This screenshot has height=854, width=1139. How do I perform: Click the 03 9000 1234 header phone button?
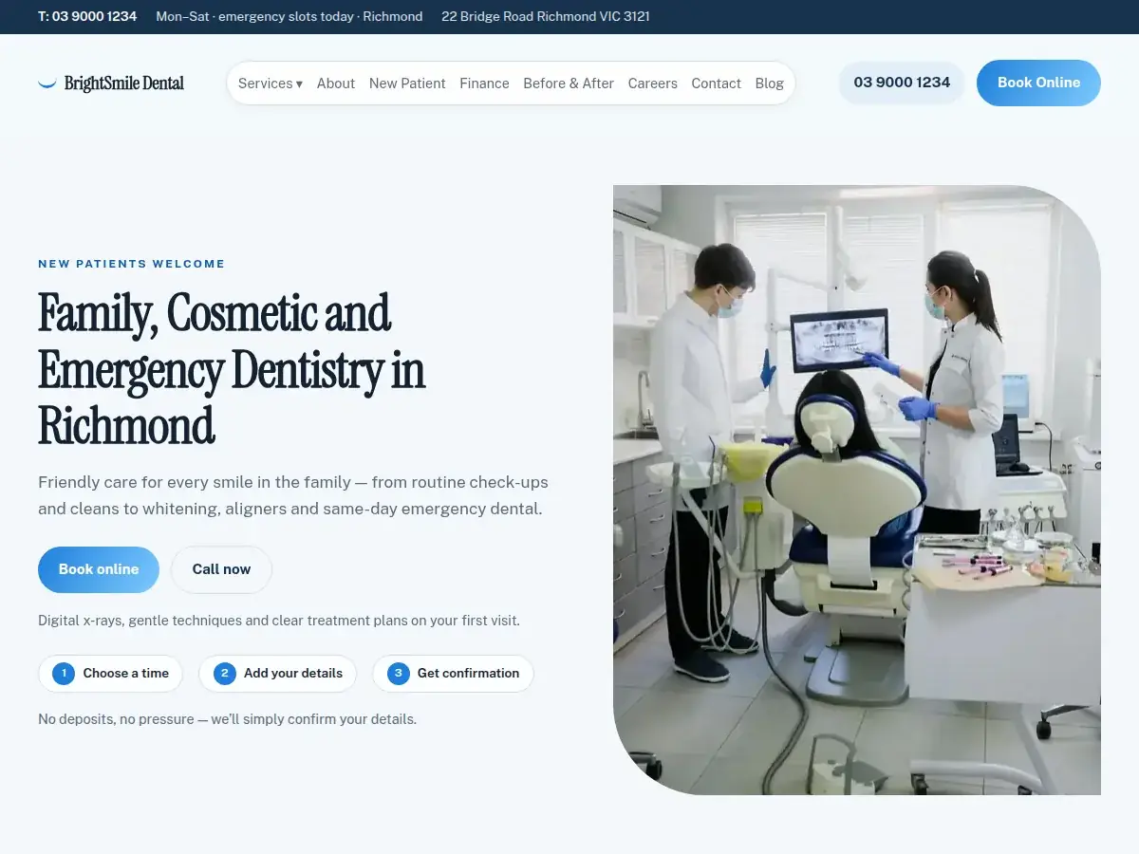coord(902,83)
